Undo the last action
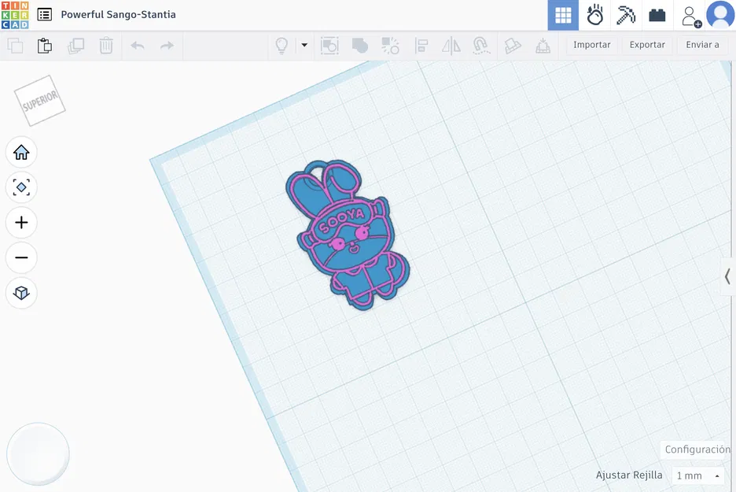This screenshot has width=736, height=492. coord(138,46)
